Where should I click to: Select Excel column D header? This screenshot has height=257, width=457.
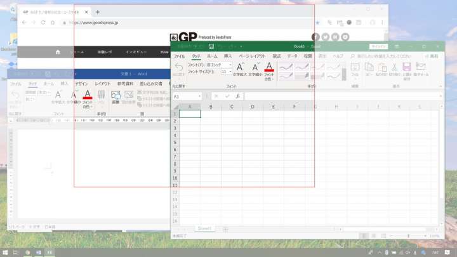[x=253, y=107]
